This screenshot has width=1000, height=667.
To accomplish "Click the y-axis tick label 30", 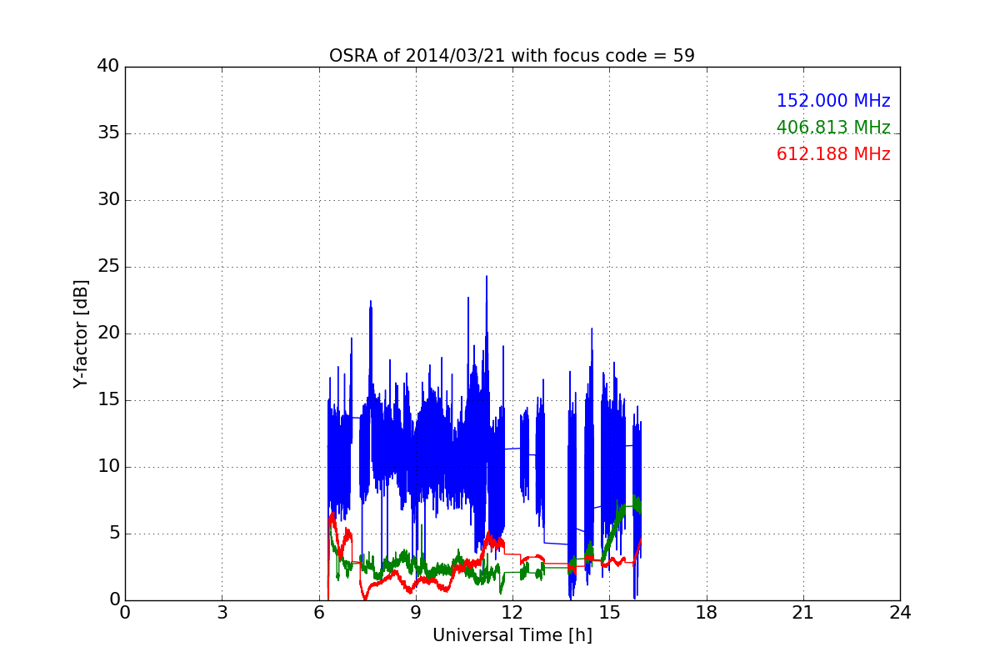I will (107, 200).
